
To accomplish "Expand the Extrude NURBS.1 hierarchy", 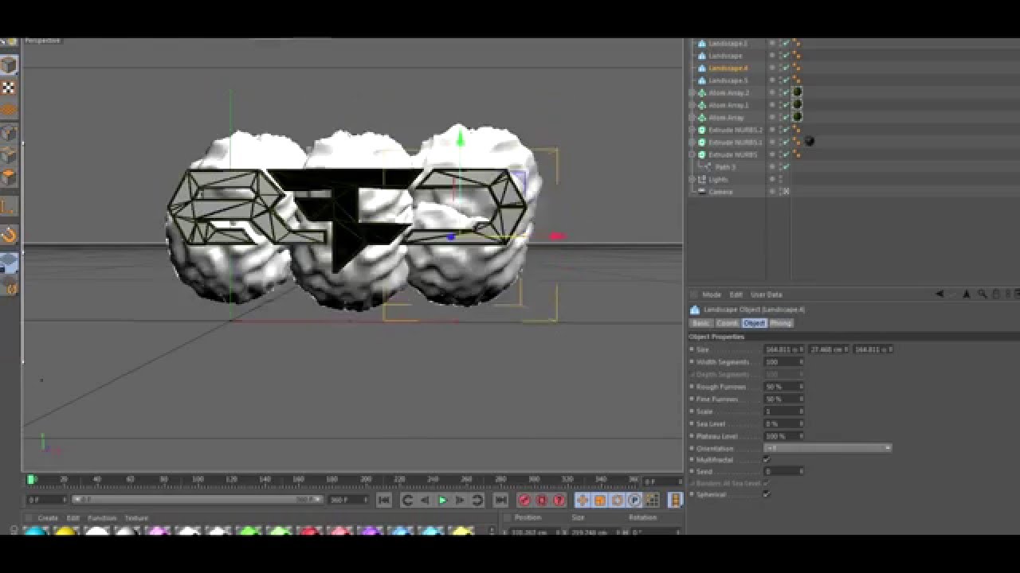I will click(692, 142).
